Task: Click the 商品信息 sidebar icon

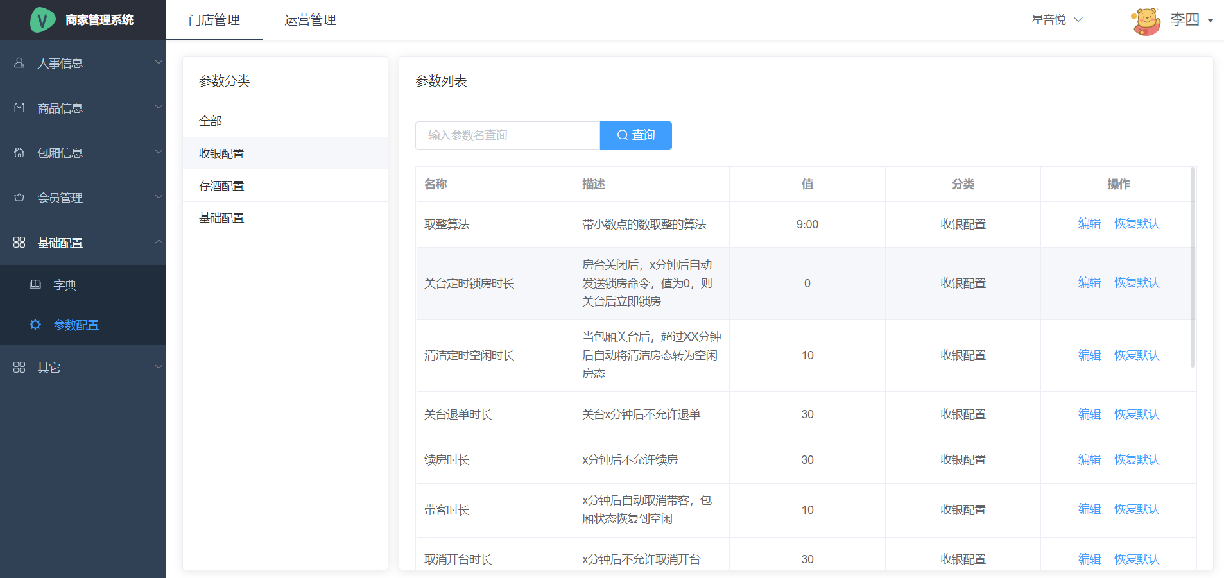Action: [19, 108]
